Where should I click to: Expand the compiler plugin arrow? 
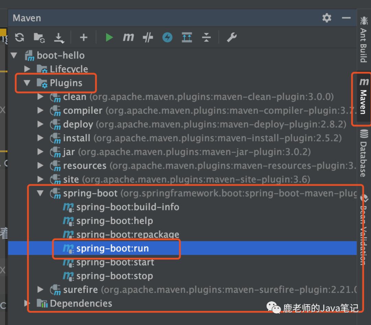tap(41, 110)
